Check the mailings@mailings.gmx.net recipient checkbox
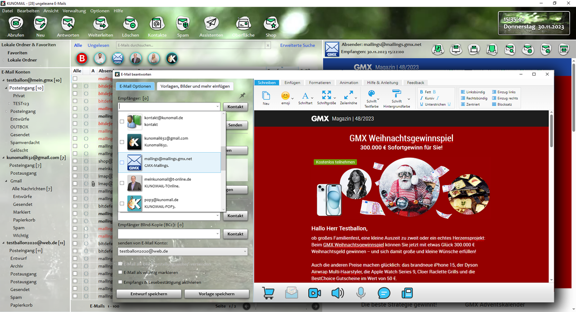 coord(122,163)
